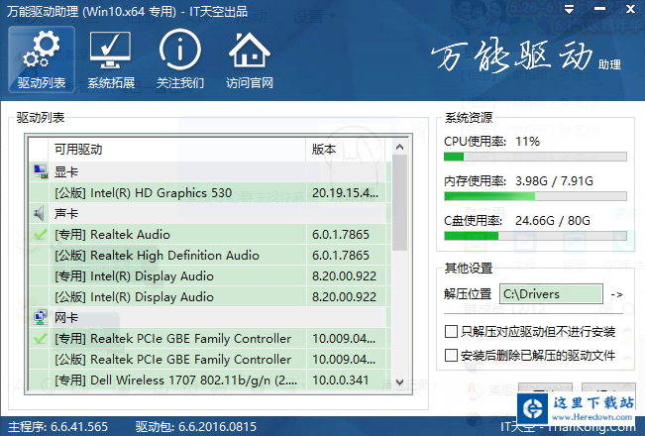This screenshot has width=645, height=436.
Task: Click the -> browse button beside C:\Drivers
Action: (x=616, y=294)
